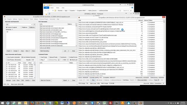Click the Start Link Checker button

tap(46, 80)
